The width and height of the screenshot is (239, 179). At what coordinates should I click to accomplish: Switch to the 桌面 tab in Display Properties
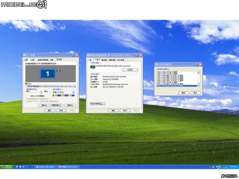[33, 60]
